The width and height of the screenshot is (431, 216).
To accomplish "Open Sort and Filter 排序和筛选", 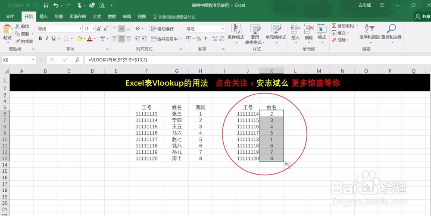I will click(x=369, y=33).
